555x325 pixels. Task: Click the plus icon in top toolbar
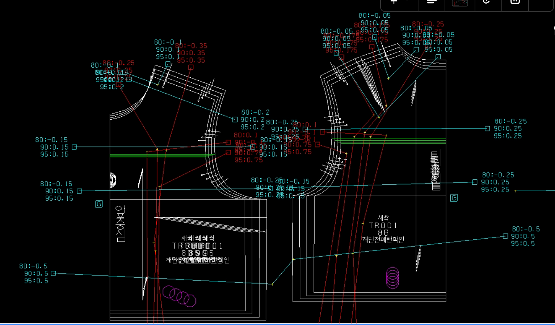(394, 1)
